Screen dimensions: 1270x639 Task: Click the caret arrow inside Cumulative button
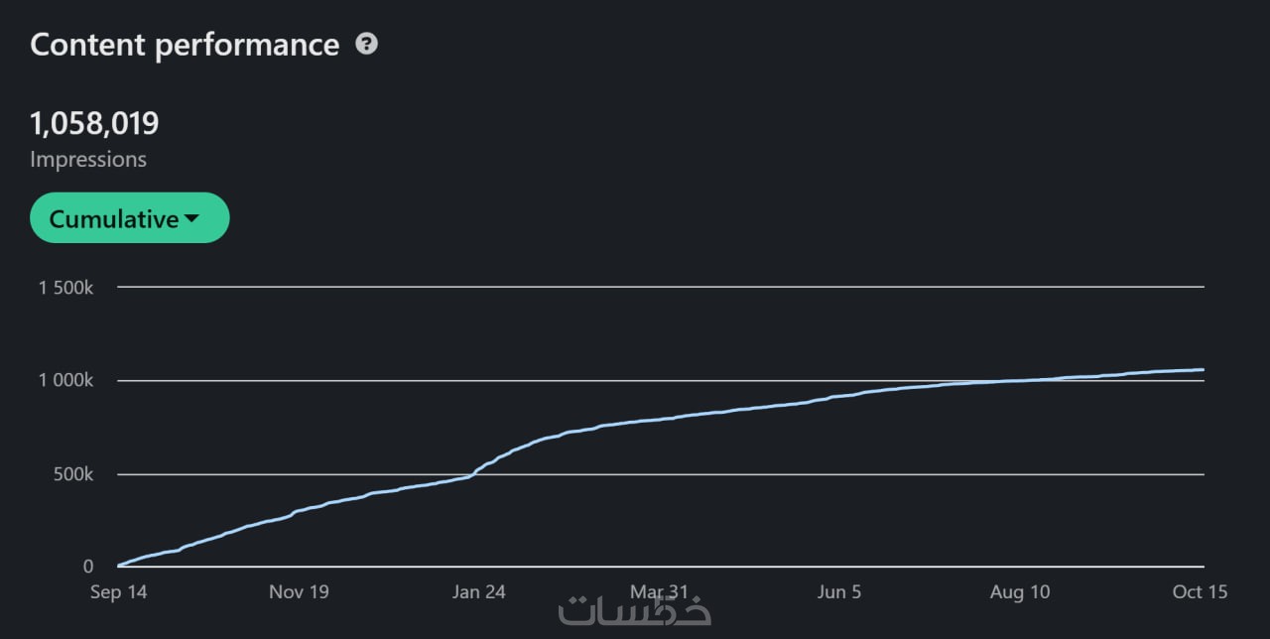pos(192,218)
